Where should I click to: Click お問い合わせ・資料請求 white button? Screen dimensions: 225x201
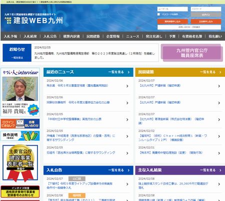coord(189,27)
